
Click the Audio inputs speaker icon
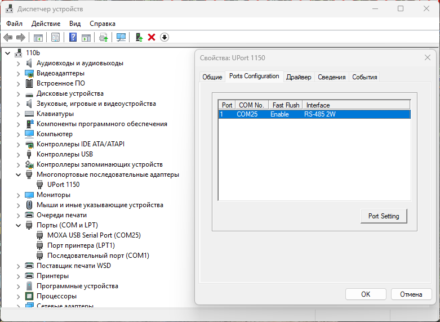29,63
